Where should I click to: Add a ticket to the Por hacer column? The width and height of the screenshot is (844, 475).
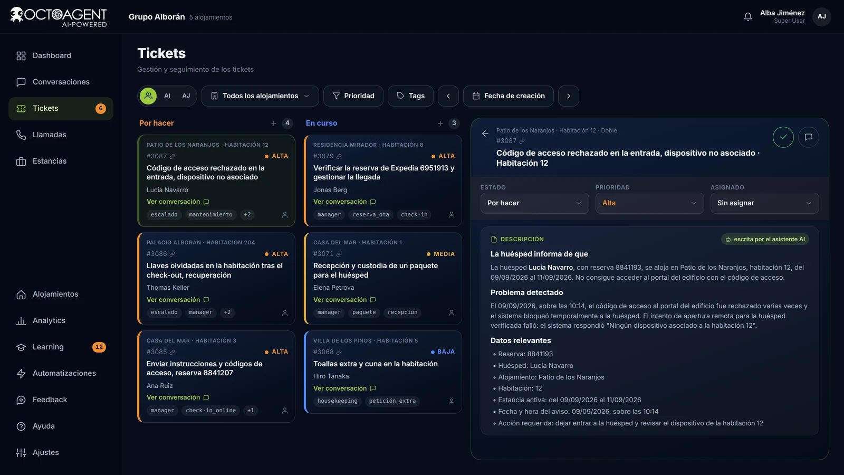pos(274,123)
